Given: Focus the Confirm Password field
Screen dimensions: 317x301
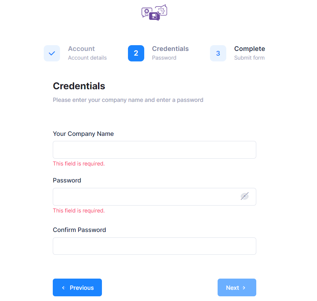Looking at the screenshot, I should [x=154, y=246].
